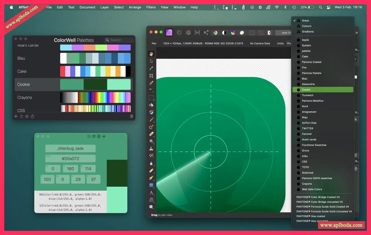
Task: Open the Filters menu
Action: (x=151, y=7)
